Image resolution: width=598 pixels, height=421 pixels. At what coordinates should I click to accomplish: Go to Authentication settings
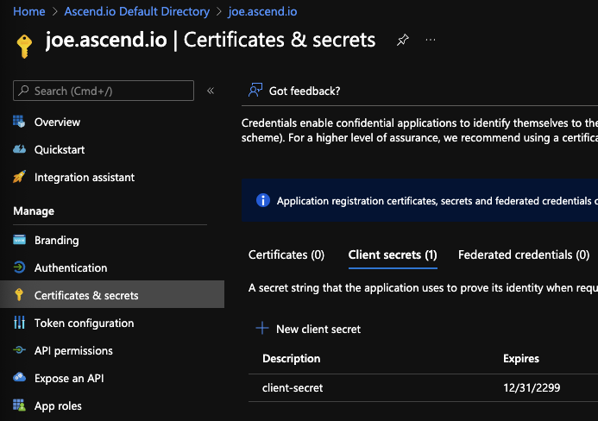pos(71,268)
